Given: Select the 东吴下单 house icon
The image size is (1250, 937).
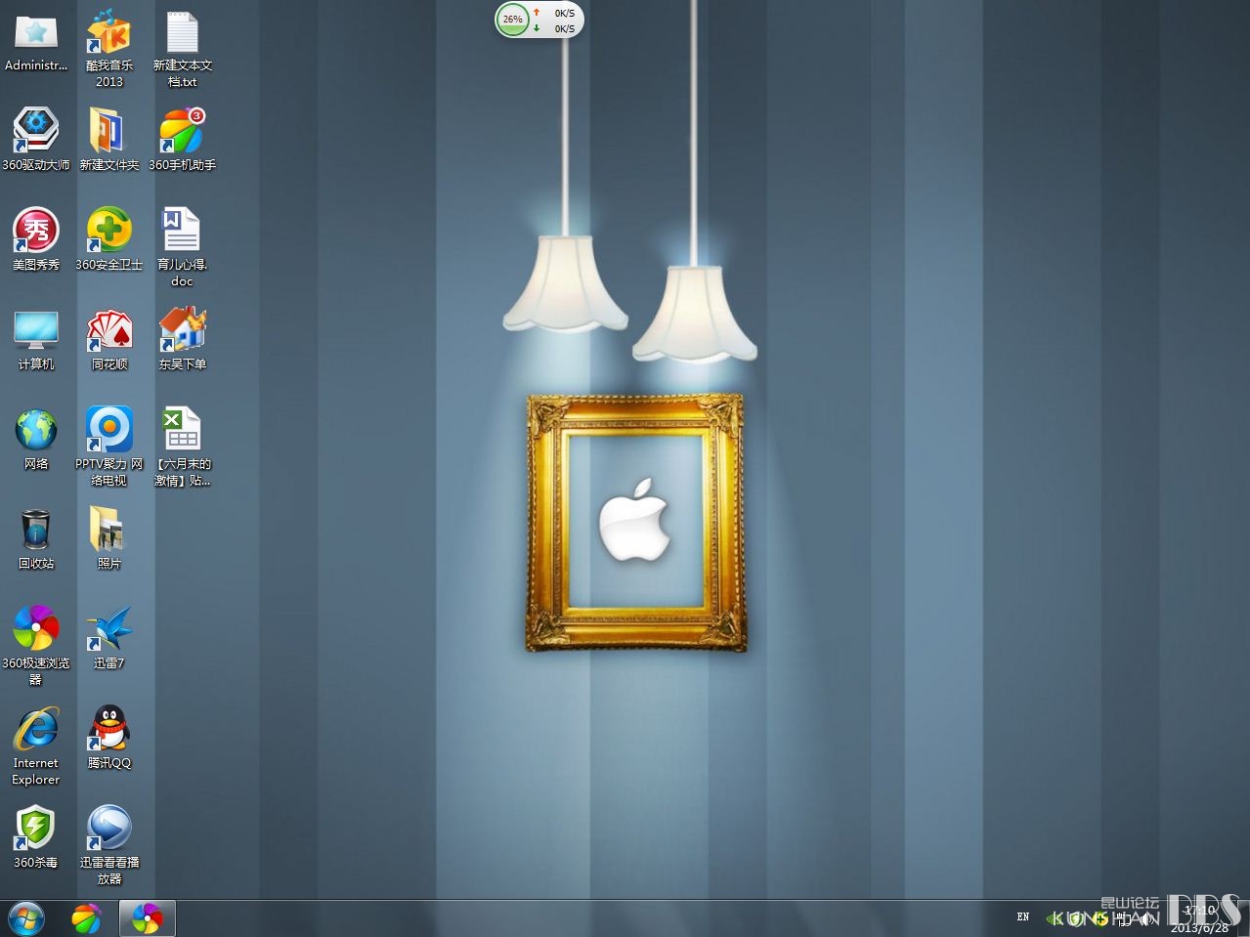Looking at the screenshot, I should [x=183, y=339].
